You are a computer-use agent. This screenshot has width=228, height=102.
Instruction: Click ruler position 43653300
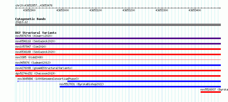pos(162,10)
